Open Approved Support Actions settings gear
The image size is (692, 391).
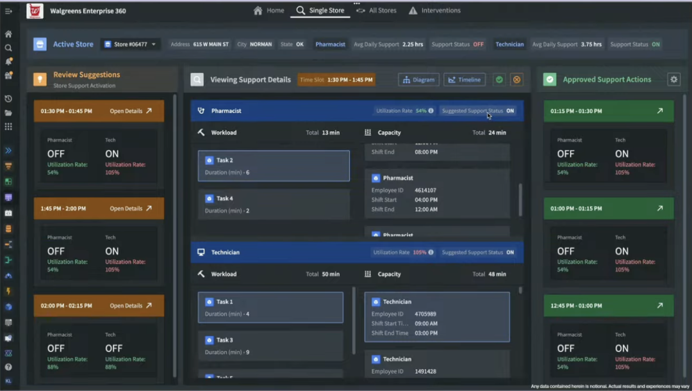[x=673, y=79]
